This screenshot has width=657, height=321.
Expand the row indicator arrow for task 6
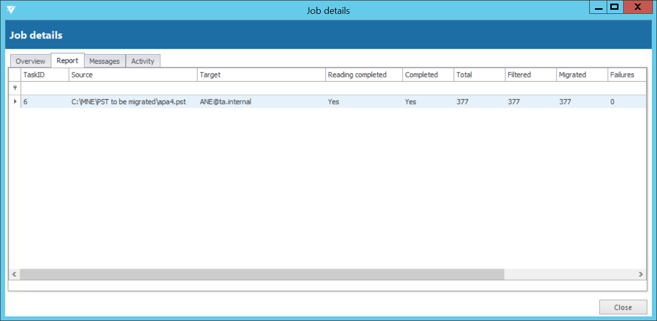tap(15, 102)
